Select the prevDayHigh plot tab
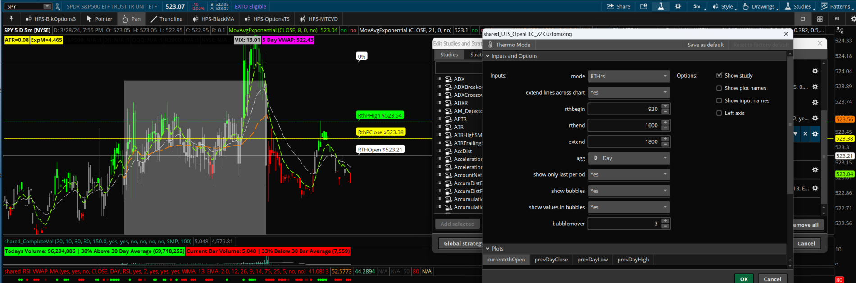Image resolution: width=856 pixels, height=283 pixels. pos(633,260)
